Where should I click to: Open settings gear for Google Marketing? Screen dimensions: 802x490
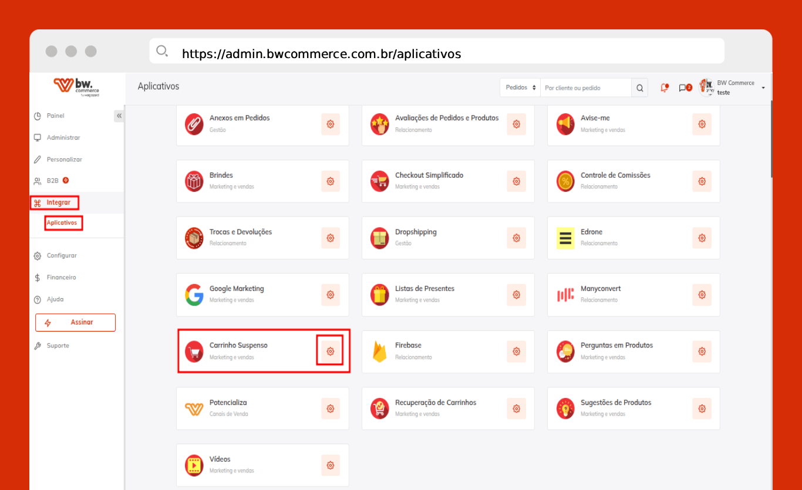(331, 295)
